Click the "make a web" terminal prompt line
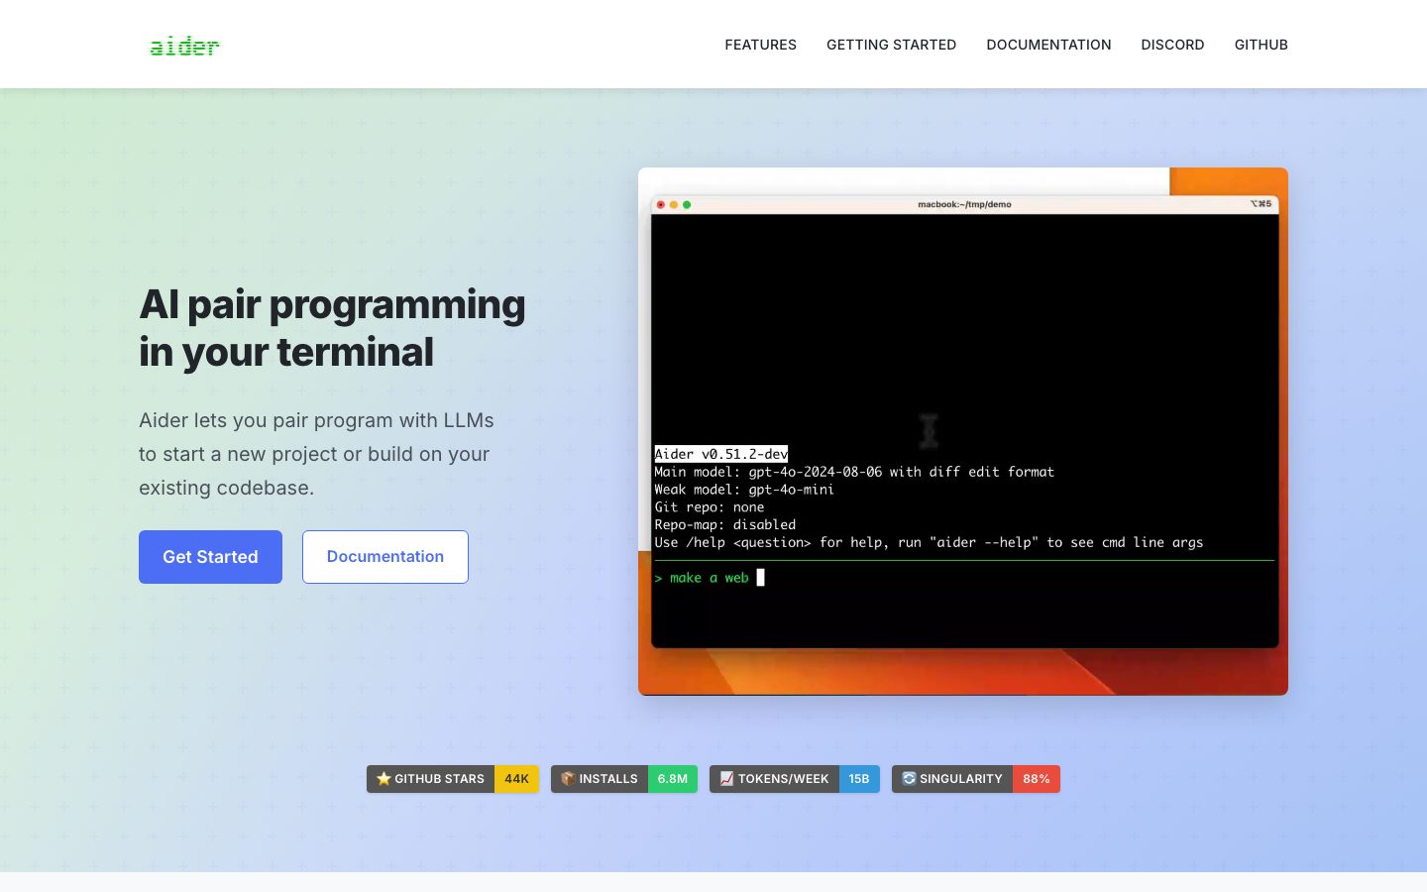Image resolution: width=1427 pixels, height=892 pixels. click(709, 578)
